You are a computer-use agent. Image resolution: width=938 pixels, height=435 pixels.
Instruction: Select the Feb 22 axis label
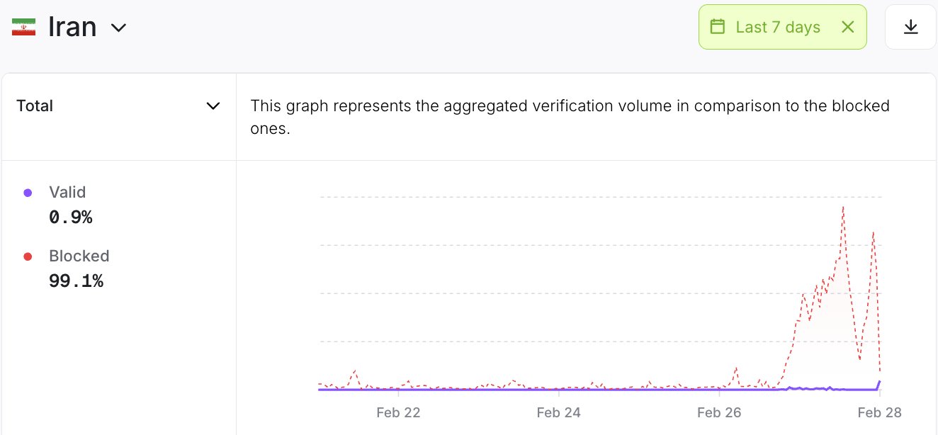point(398,413)
